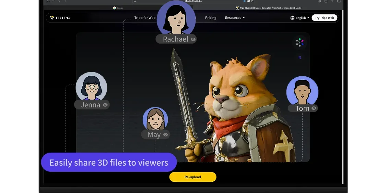Image resolution: width=387 pixels, height=193 pixels.
Task: Open the English language dropdown
Action: point(302,18)
